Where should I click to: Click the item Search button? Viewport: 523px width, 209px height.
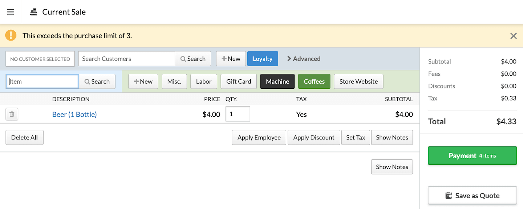coord(97,81)
